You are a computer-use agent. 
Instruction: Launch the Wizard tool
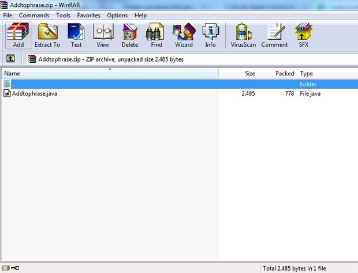(x=184, y=35)
